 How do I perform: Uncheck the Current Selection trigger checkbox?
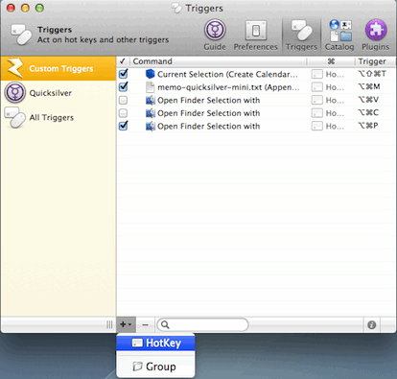click(123, 74)
